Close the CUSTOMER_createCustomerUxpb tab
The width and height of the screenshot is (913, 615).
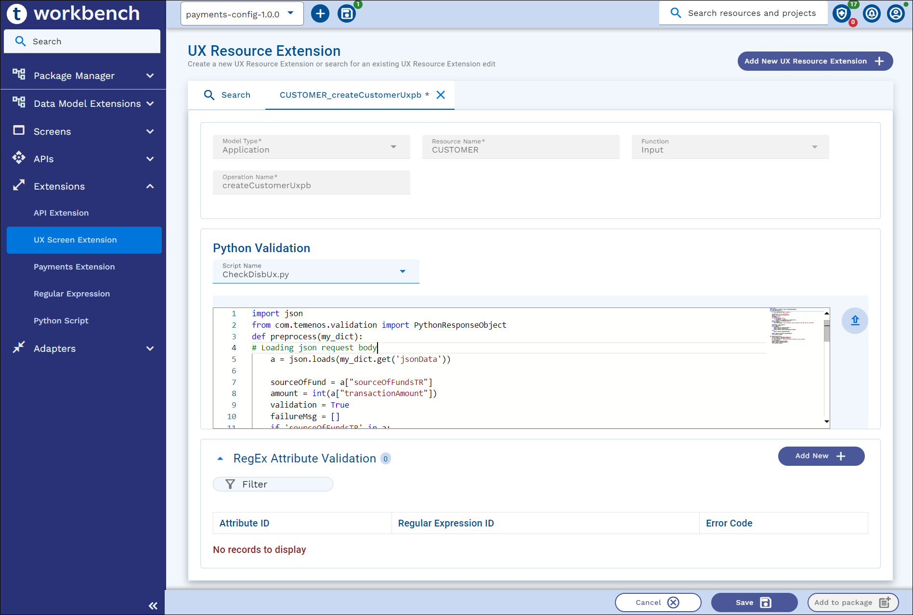pos(441,95)
